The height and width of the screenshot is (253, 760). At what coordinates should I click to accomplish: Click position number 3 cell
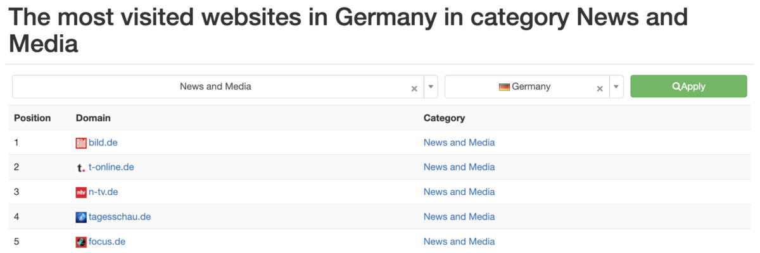coord(17,192)
